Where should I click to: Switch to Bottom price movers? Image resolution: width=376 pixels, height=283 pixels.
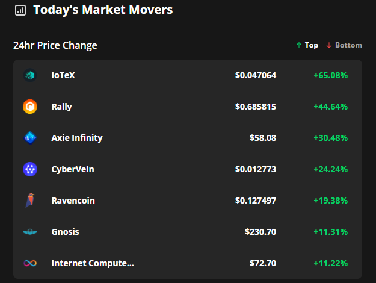(344, 45)
